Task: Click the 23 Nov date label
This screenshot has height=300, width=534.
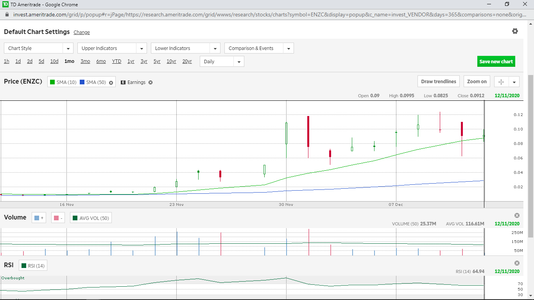Action: [x=177, y=204]
